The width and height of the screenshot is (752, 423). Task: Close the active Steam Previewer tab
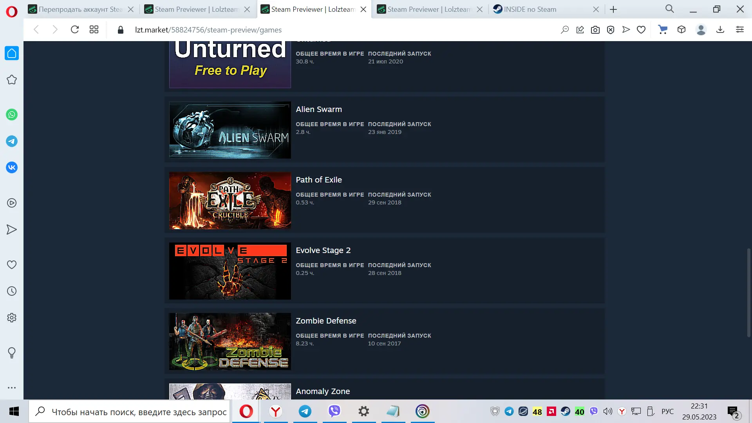(x=363, y=9)
